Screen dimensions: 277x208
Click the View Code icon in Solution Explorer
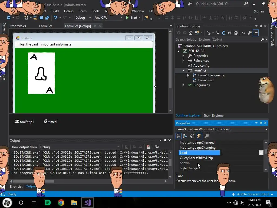point(244,33)
